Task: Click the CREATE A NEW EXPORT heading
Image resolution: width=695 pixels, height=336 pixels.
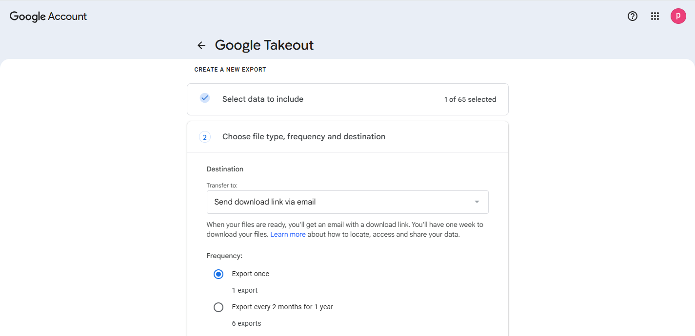Action: pos(230,70)
